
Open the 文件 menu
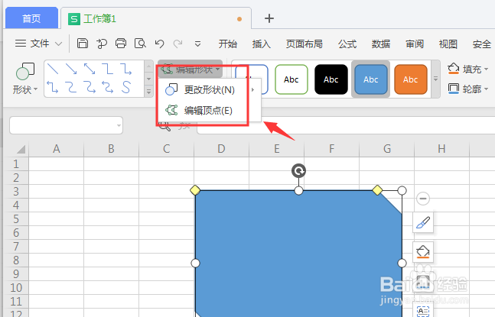click(x=38, y=44)
